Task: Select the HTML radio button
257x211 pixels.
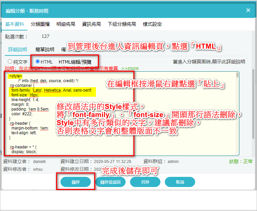Action: pyautogui.click(x=37, y=62)
